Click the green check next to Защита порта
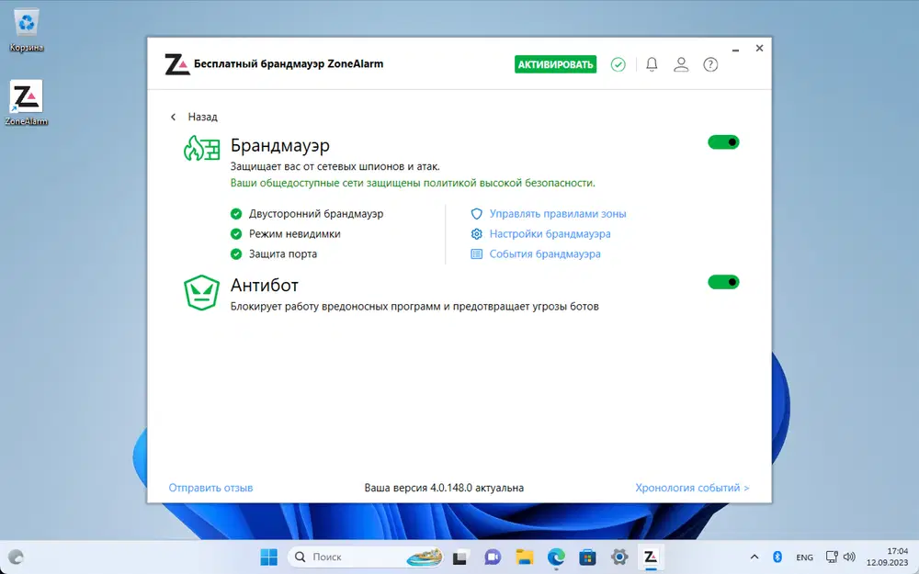Screen dimensions: 919x574 click(236, 253)
